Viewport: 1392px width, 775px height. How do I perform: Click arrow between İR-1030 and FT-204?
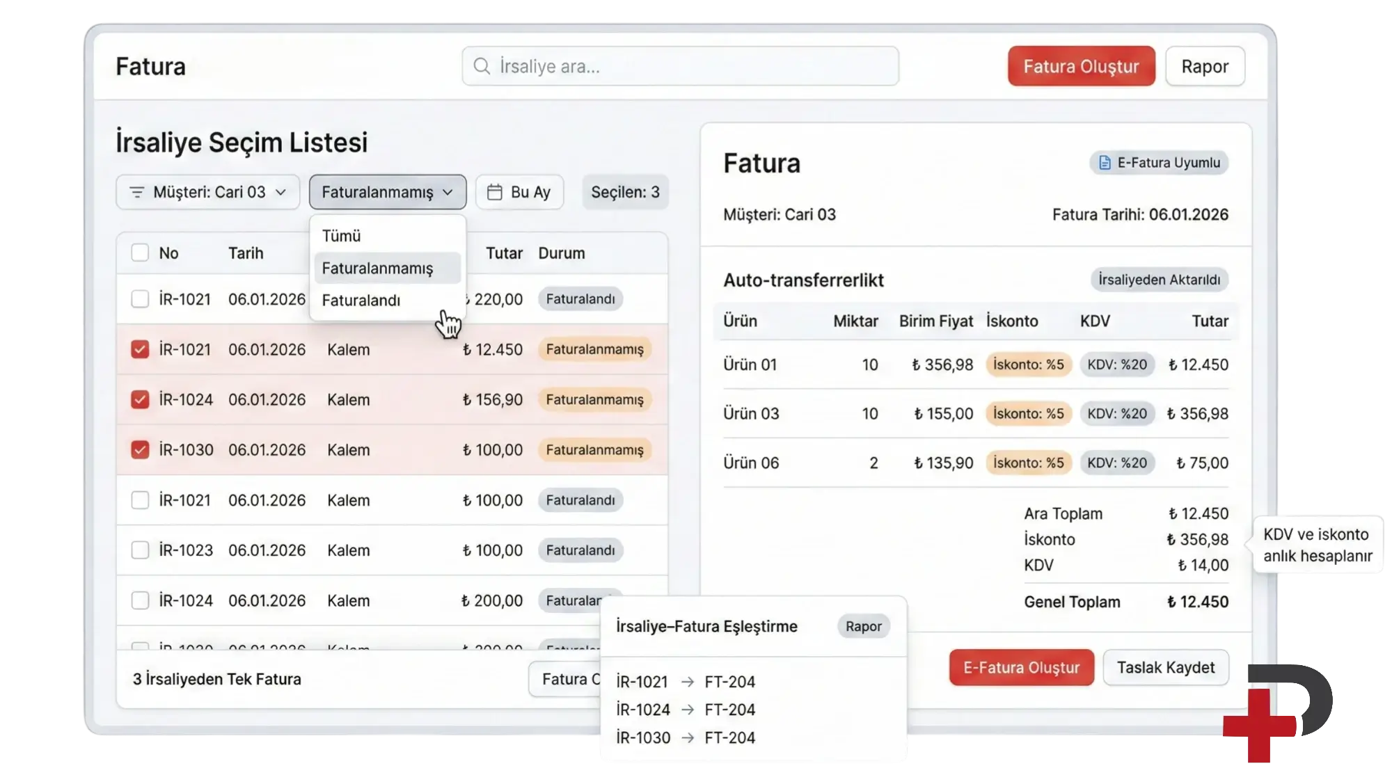point(688,737)
